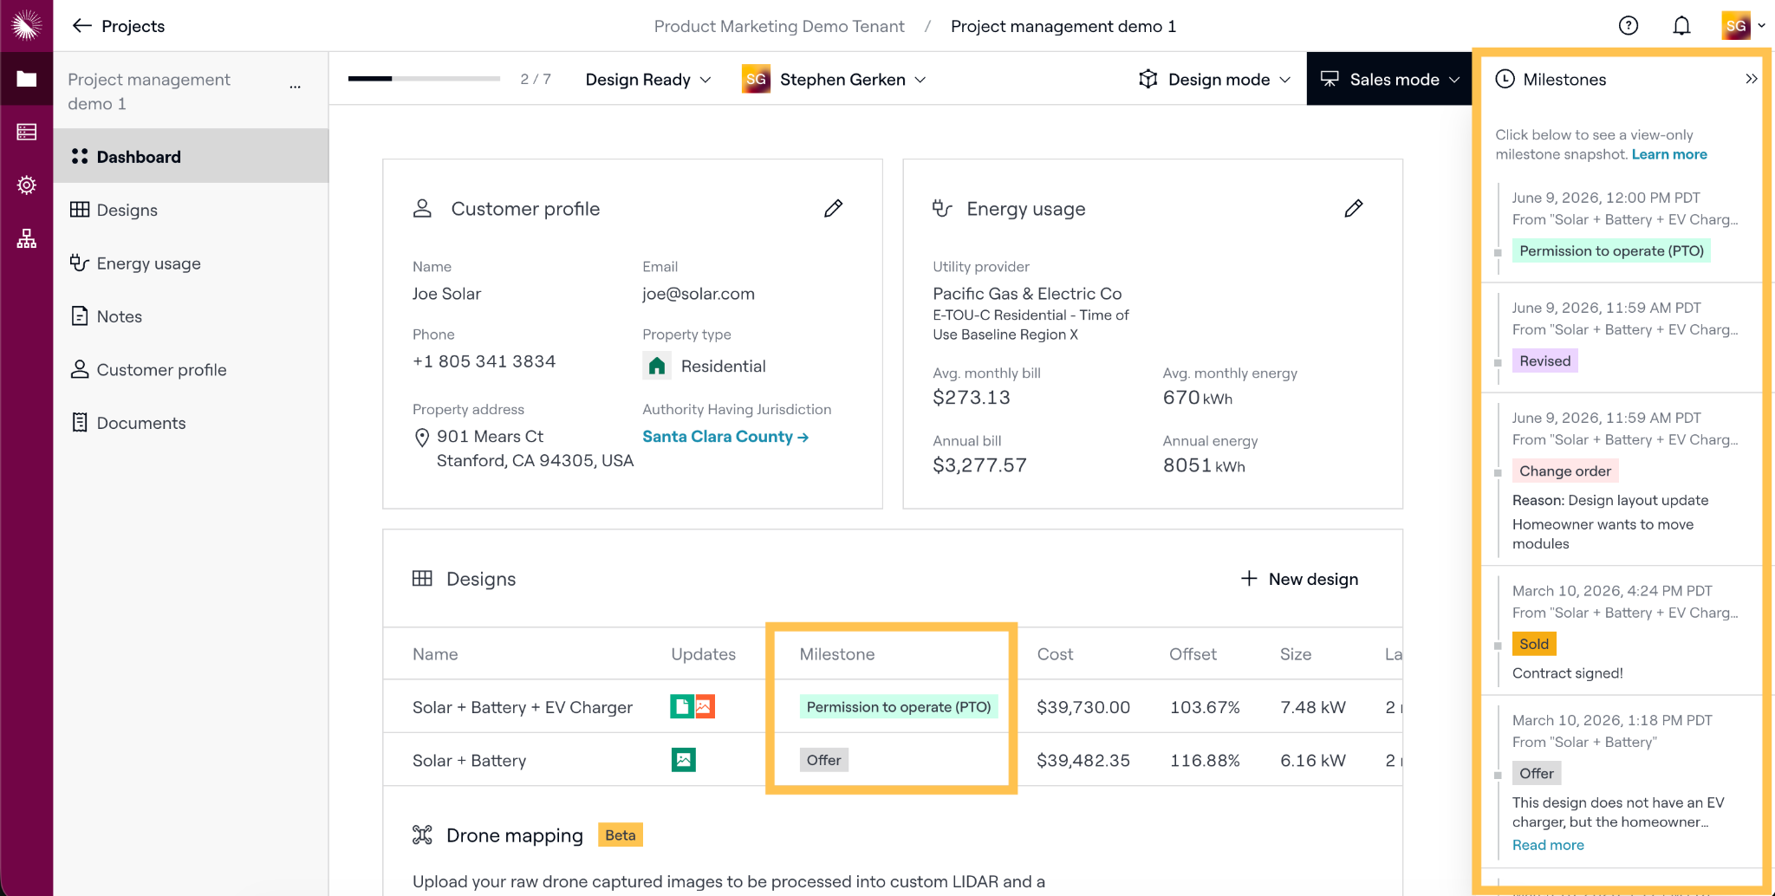Screen dimensions: 1775x896
Task: Click the project stage progress bar
Action: coord(424,79)
